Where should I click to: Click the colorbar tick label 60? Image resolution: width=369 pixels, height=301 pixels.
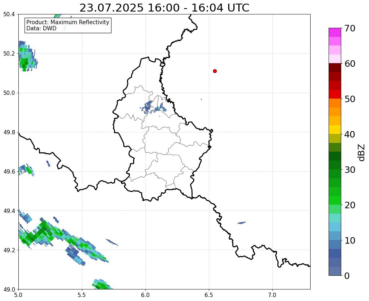click(350, 64)
